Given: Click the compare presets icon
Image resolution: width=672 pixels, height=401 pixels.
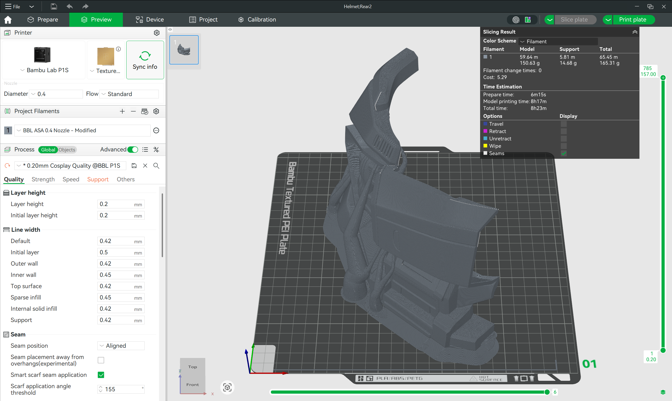Looking at the screenshot, I should pos(156,150).
